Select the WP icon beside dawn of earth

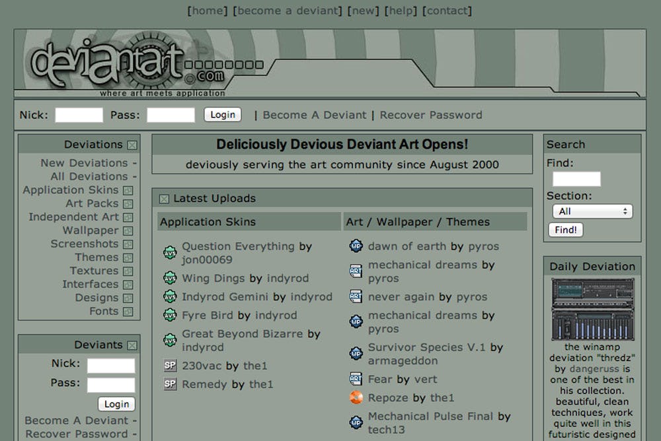(x=357, y=247)
